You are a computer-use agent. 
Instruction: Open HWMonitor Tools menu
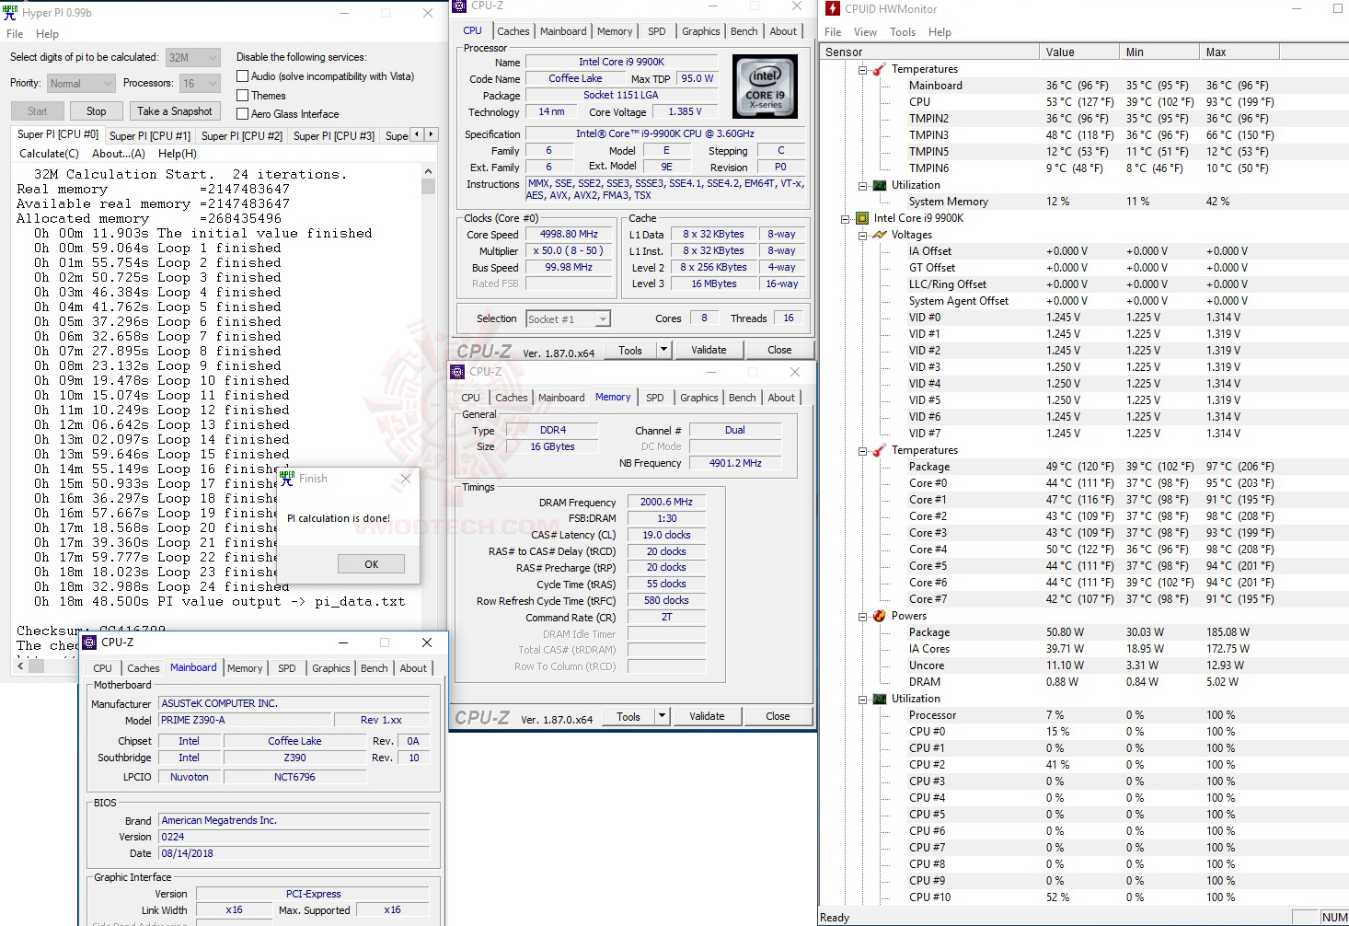point(903,31)
